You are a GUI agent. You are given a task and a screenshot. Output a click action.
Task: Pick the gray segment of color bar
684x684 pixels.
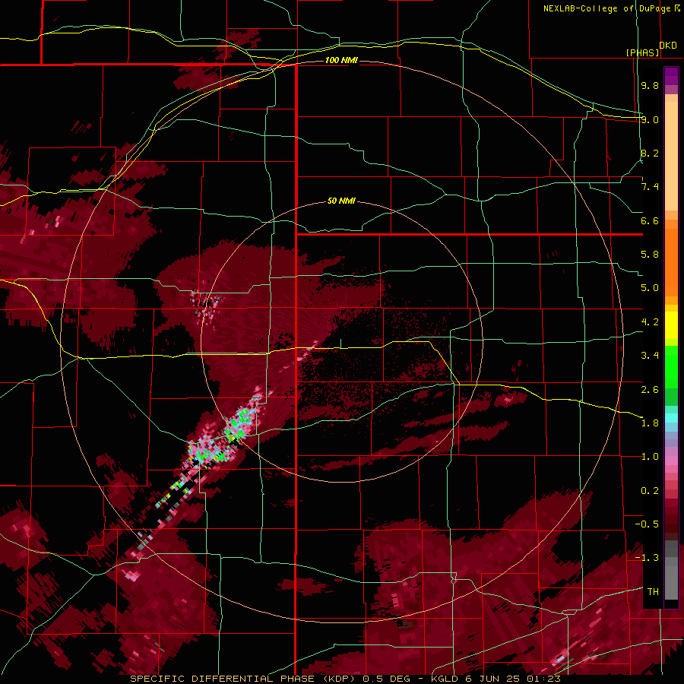tap(671, 572)
